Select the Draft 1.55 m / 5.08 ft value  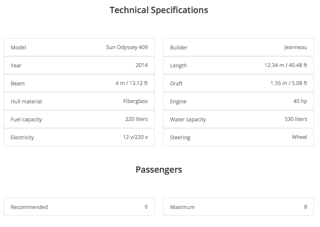click(289, 83)
